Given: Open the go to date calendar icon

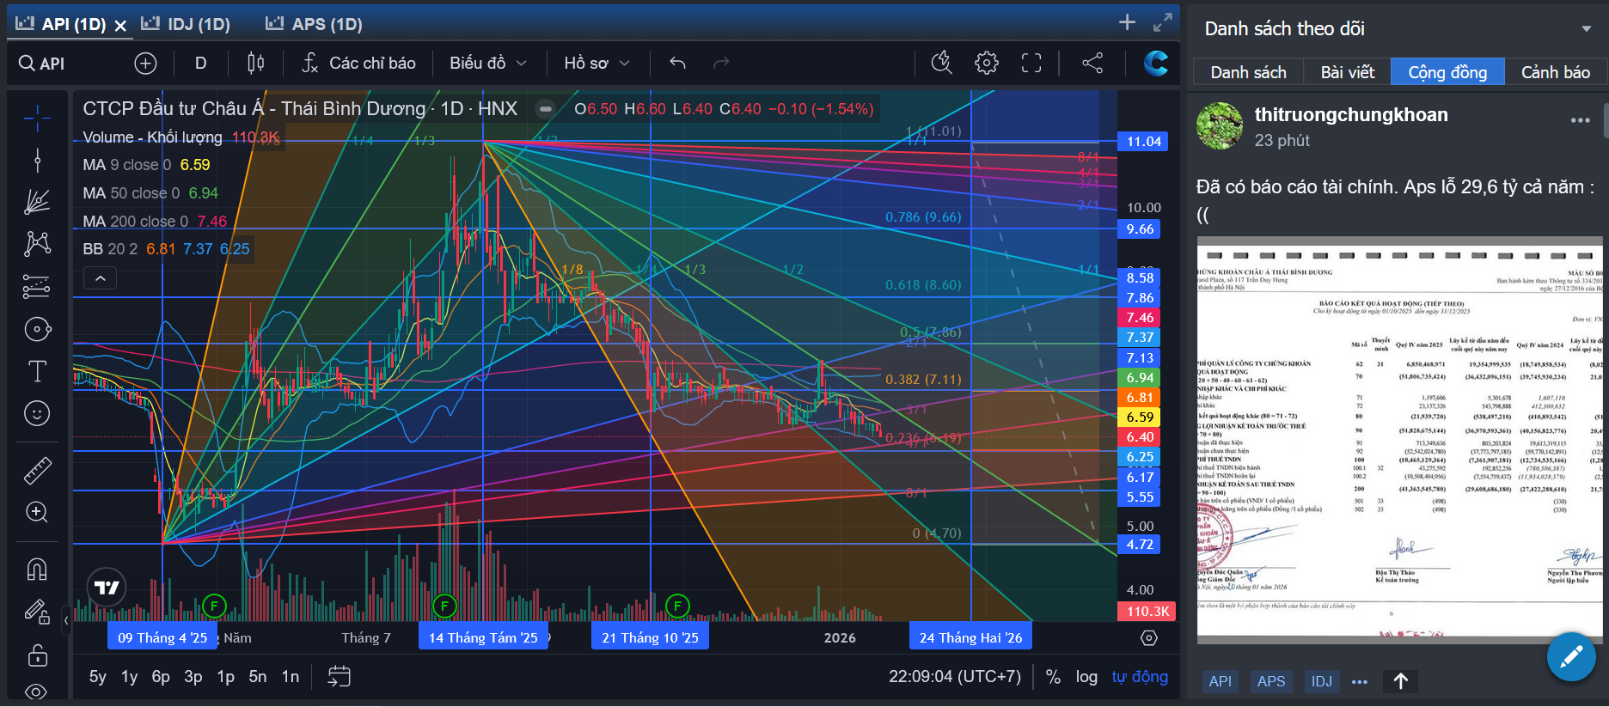Looking at the screenshot, I should pyautogui.click(x=340, y=676).
